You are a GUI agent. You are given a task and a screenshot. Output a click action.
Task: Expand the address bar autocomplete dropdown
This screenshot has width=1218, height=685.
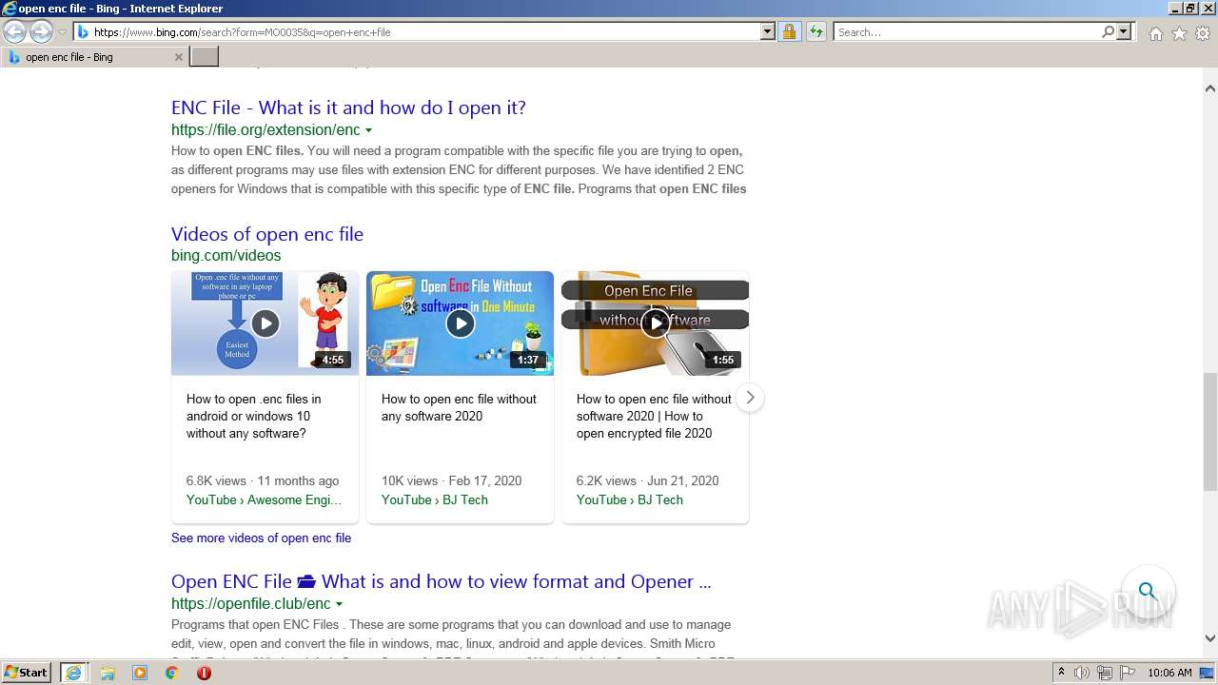click(768, 32)
